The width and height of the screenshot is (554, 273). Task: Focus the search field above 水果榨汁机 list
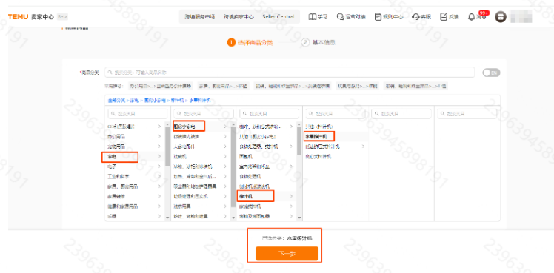pos(335,114)
